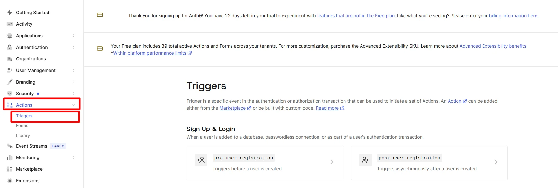Screen dimensions: 558x188
Task: Open the Within platform performance limits link
Action: point(149,53)
